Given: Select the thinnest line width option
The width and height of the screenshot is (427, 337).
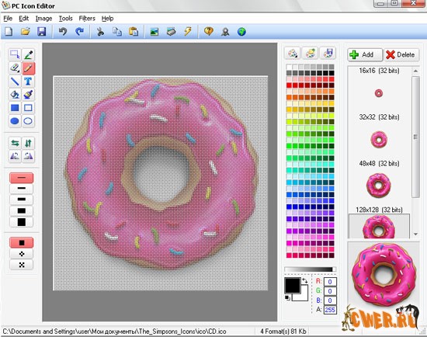Looking at the screenshot, I should point(22,178).
